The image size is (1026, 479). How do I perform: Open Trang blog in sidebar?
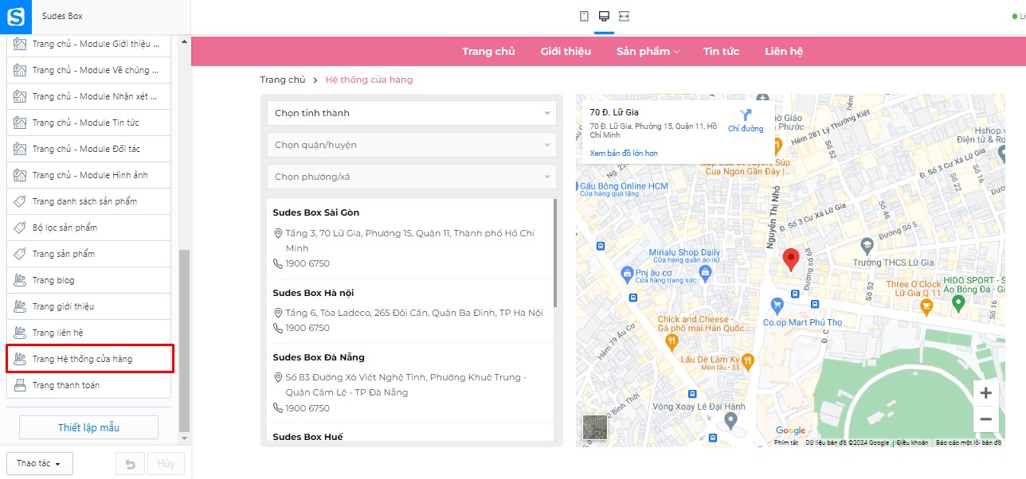pyautogui.click(x=88, y=280)
